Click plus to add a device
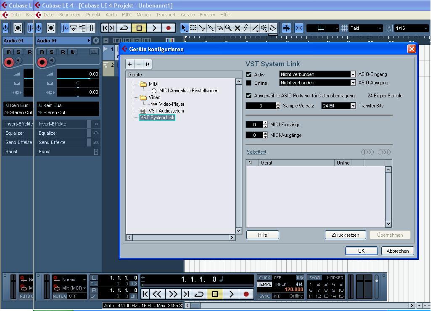 [130, 64]
